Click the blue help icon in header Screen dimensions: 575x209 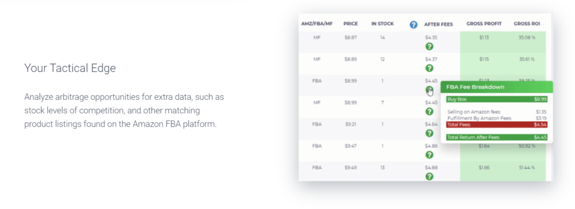[x=413, y=25]
